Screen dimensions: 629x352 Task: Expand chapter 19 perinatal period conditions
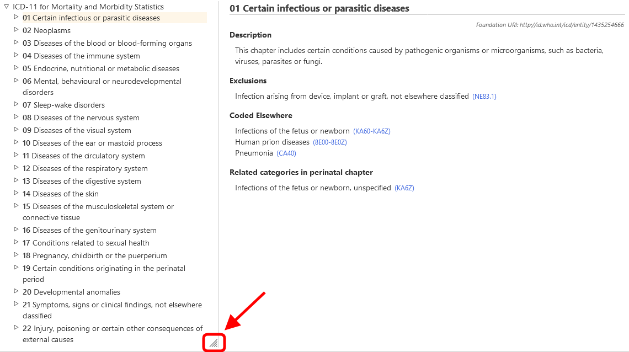[16, 268]
